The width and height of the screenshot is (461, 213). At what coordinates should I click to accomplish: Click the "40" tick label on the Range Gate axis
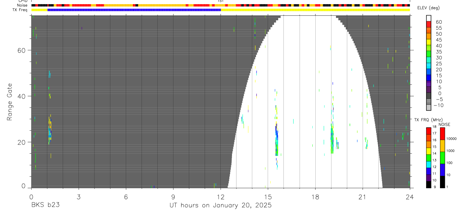tap(21, 96)
